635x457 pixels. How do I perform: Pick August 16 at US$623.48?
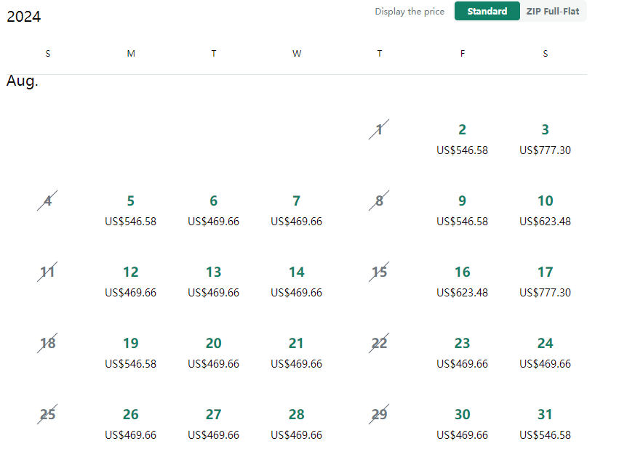(462, 281)
